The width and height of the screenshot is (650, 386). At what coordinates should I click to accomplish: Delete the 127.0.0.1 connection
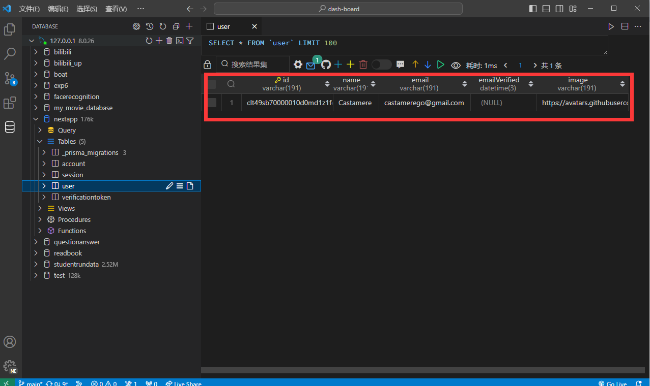click(169, 41)
